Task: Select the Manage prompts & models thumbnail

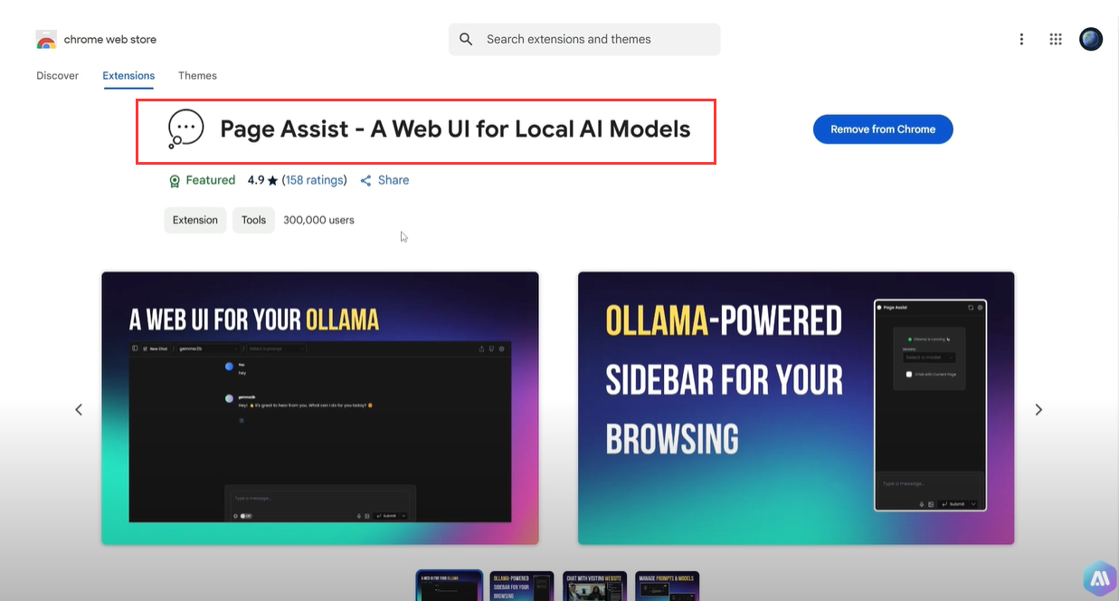Action: pos(668,586)
